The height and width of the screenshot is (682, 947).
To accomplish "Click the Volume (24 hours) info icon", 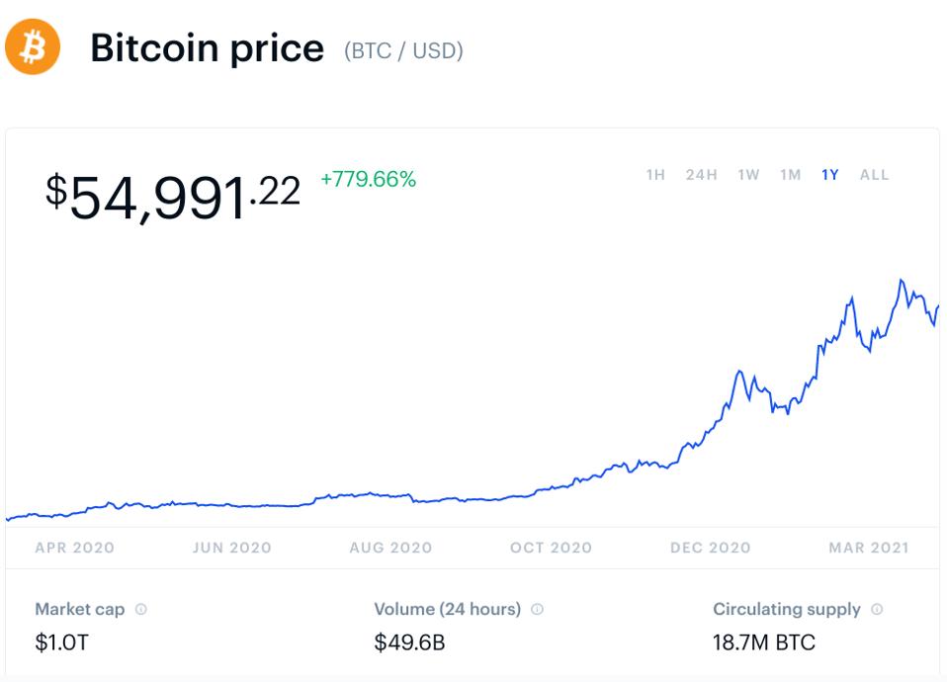I will tap(535, 609).
